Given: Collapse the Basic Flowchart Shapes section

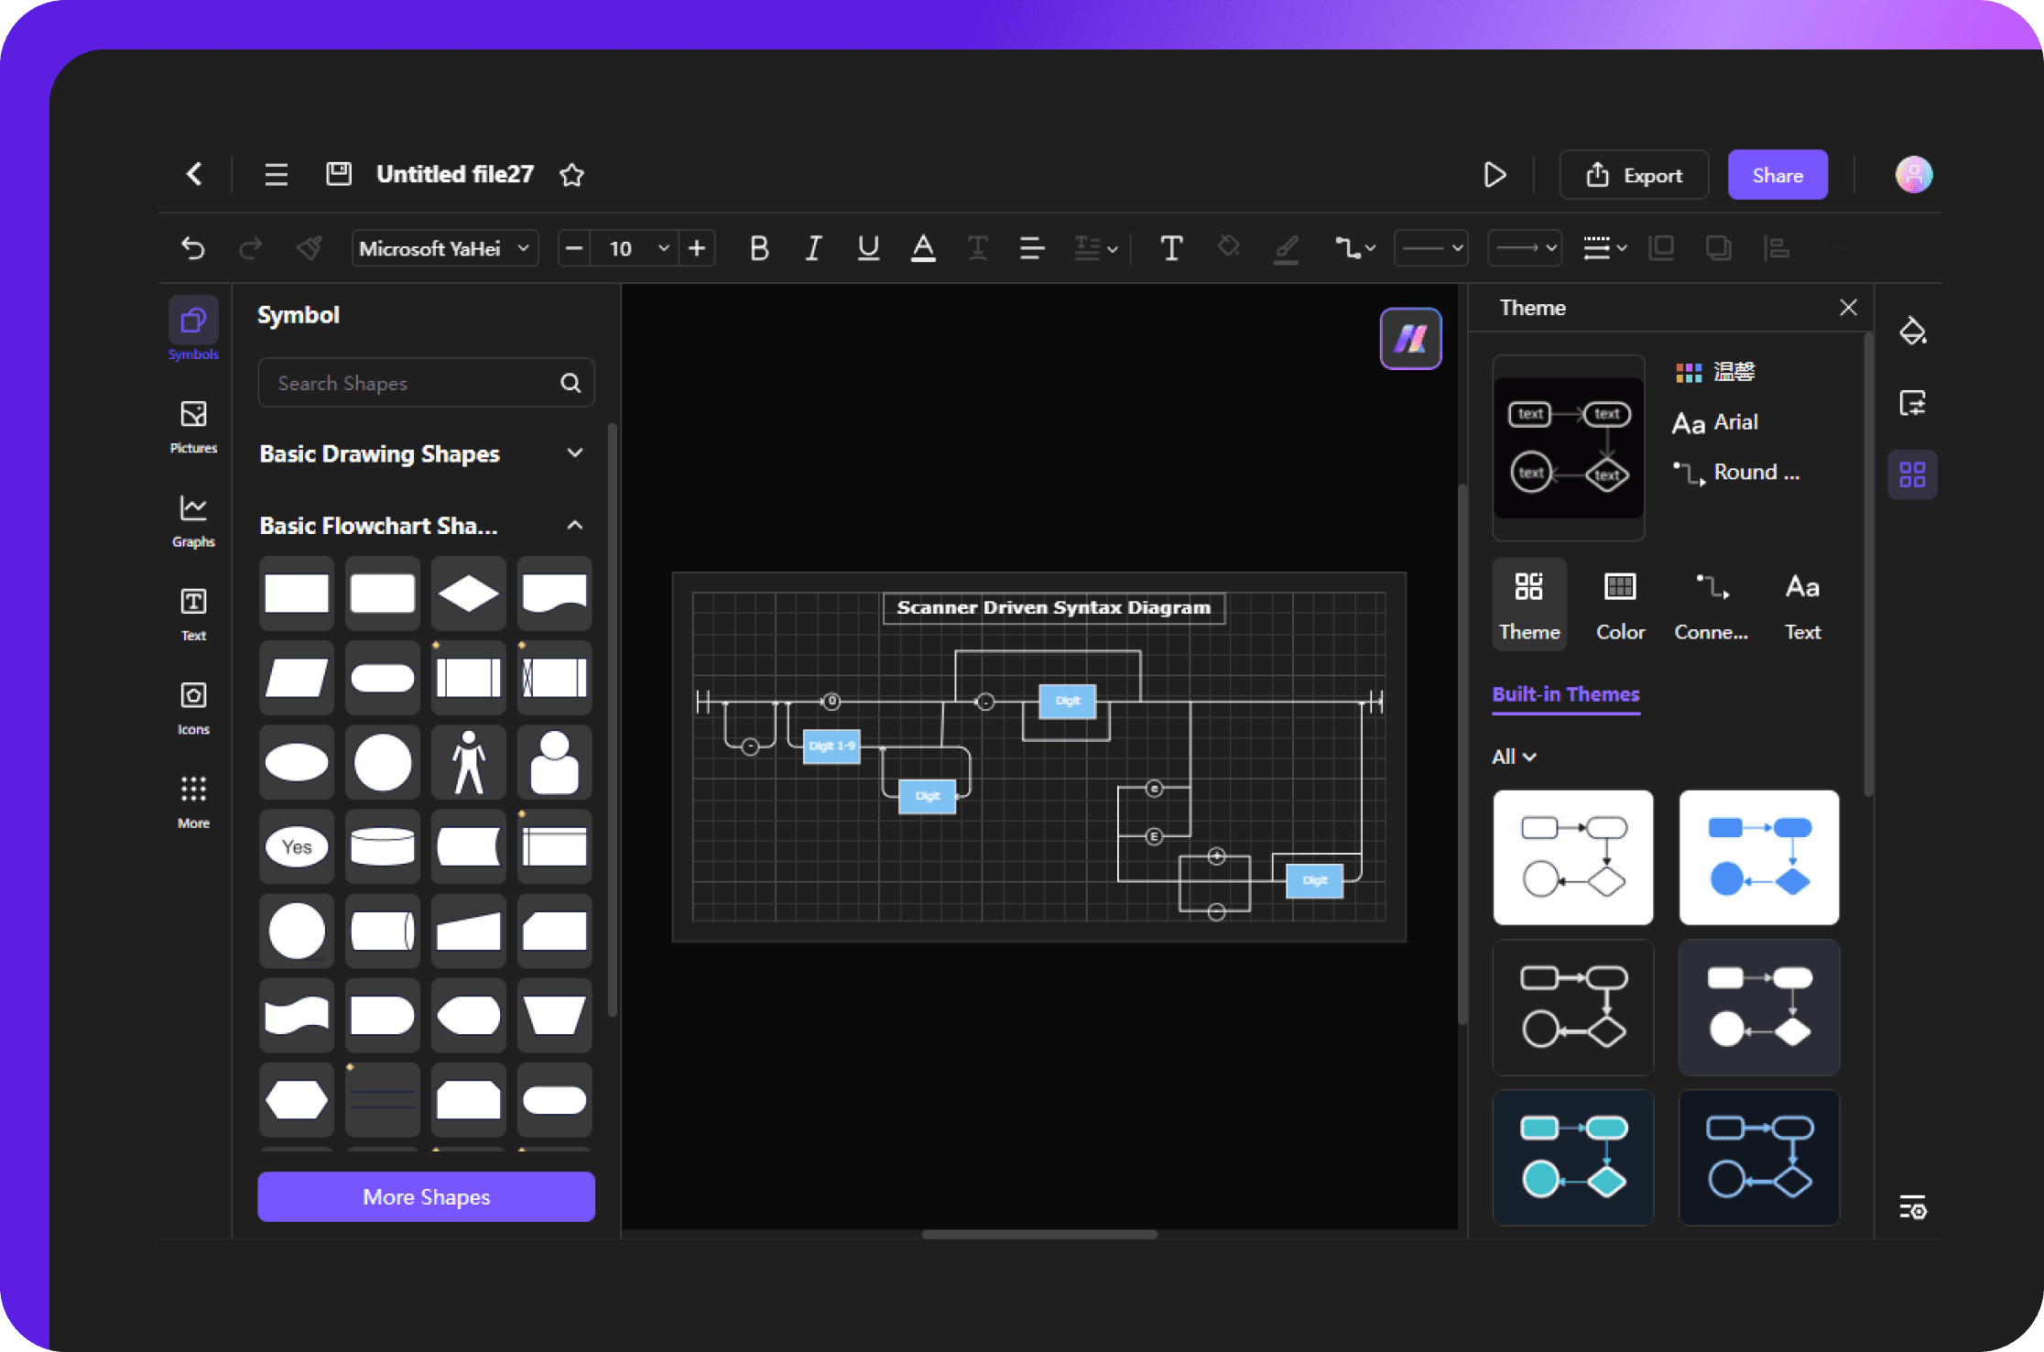Looking at the screenshot, I should click(575, 527).
